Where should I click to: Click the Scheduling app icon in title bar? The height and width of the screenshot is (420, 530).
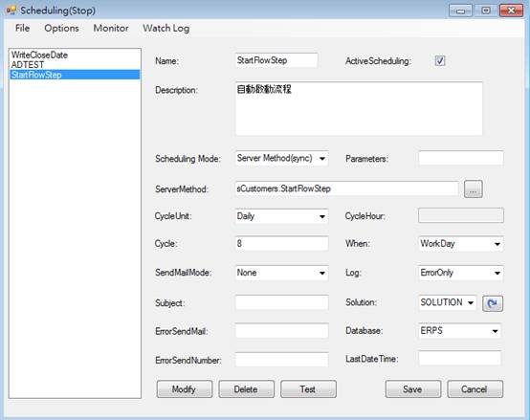[11, 11]
